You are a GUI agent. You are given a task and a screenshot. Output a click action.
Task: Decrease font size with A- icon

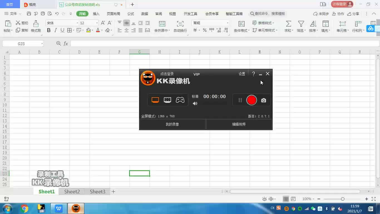point(110,23)
